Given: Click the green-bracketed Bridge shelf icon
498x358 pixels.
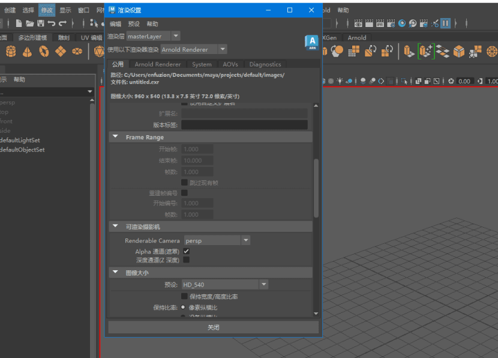Looking at the screenshot, I should [425, 51].
